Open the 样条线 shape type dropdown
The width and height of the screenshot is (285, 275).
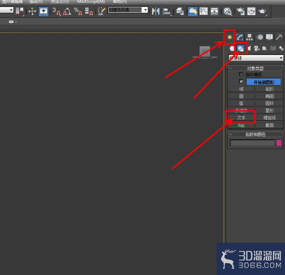[256, 58]
